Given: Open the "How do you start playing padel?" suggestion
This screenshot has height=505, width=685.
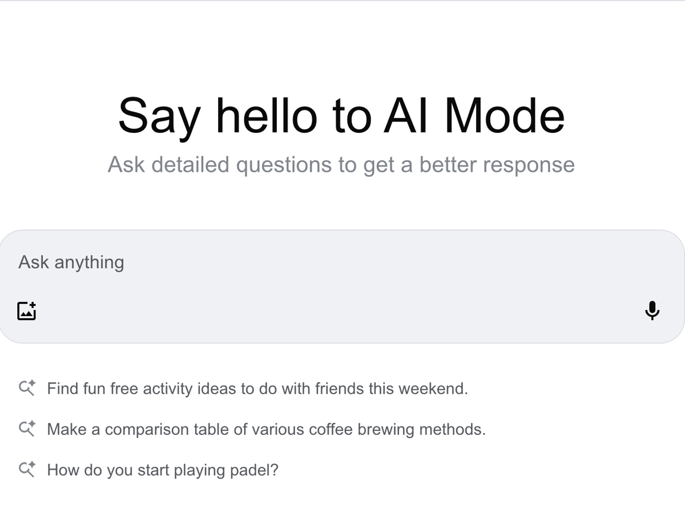Looking at the screenshot, I should click(163, 470).
